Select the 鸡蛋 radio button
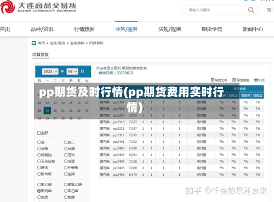 coord(66,161)
